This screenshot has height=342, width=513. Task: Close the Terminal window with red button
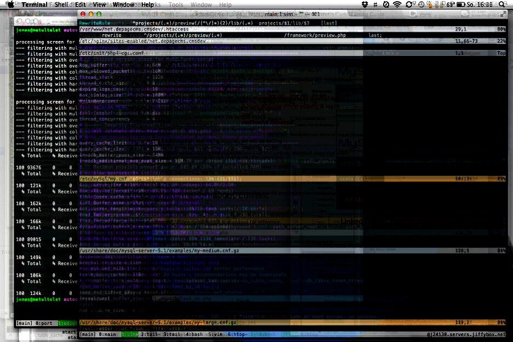83,14
